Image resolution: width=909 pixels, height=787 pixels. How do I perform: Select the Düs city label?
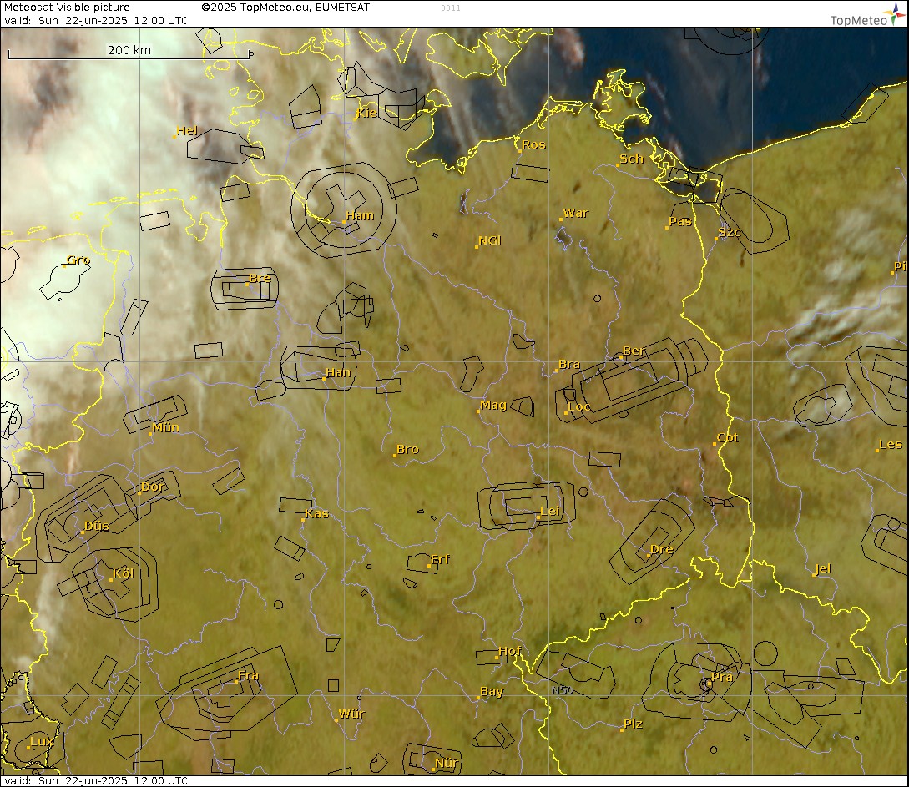pos(97,526)
